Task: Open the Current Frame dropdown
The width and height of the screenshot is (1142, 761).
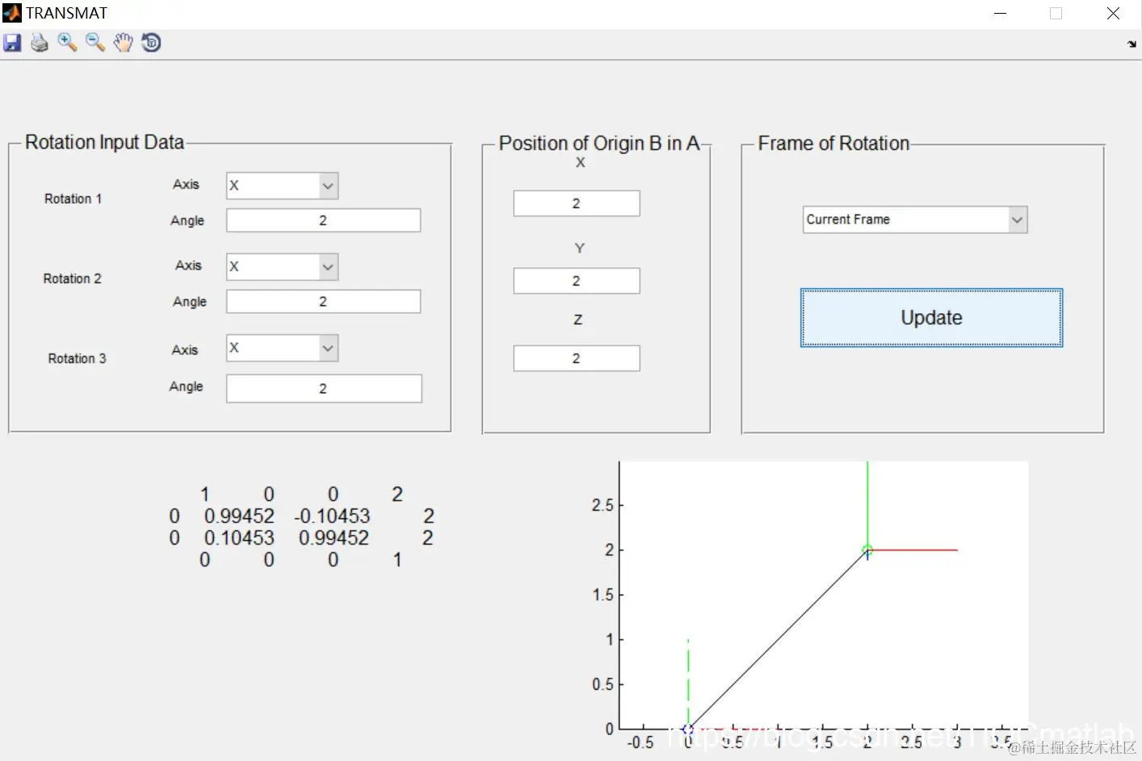Action: (x=915, y=220)
